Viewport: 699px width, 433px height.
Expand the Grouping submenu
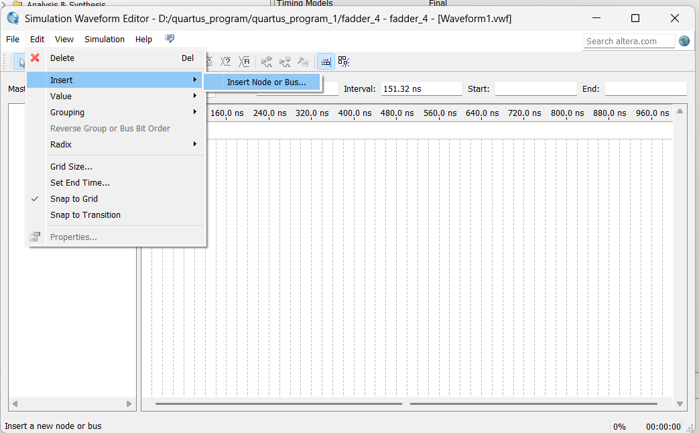(116, 113)
